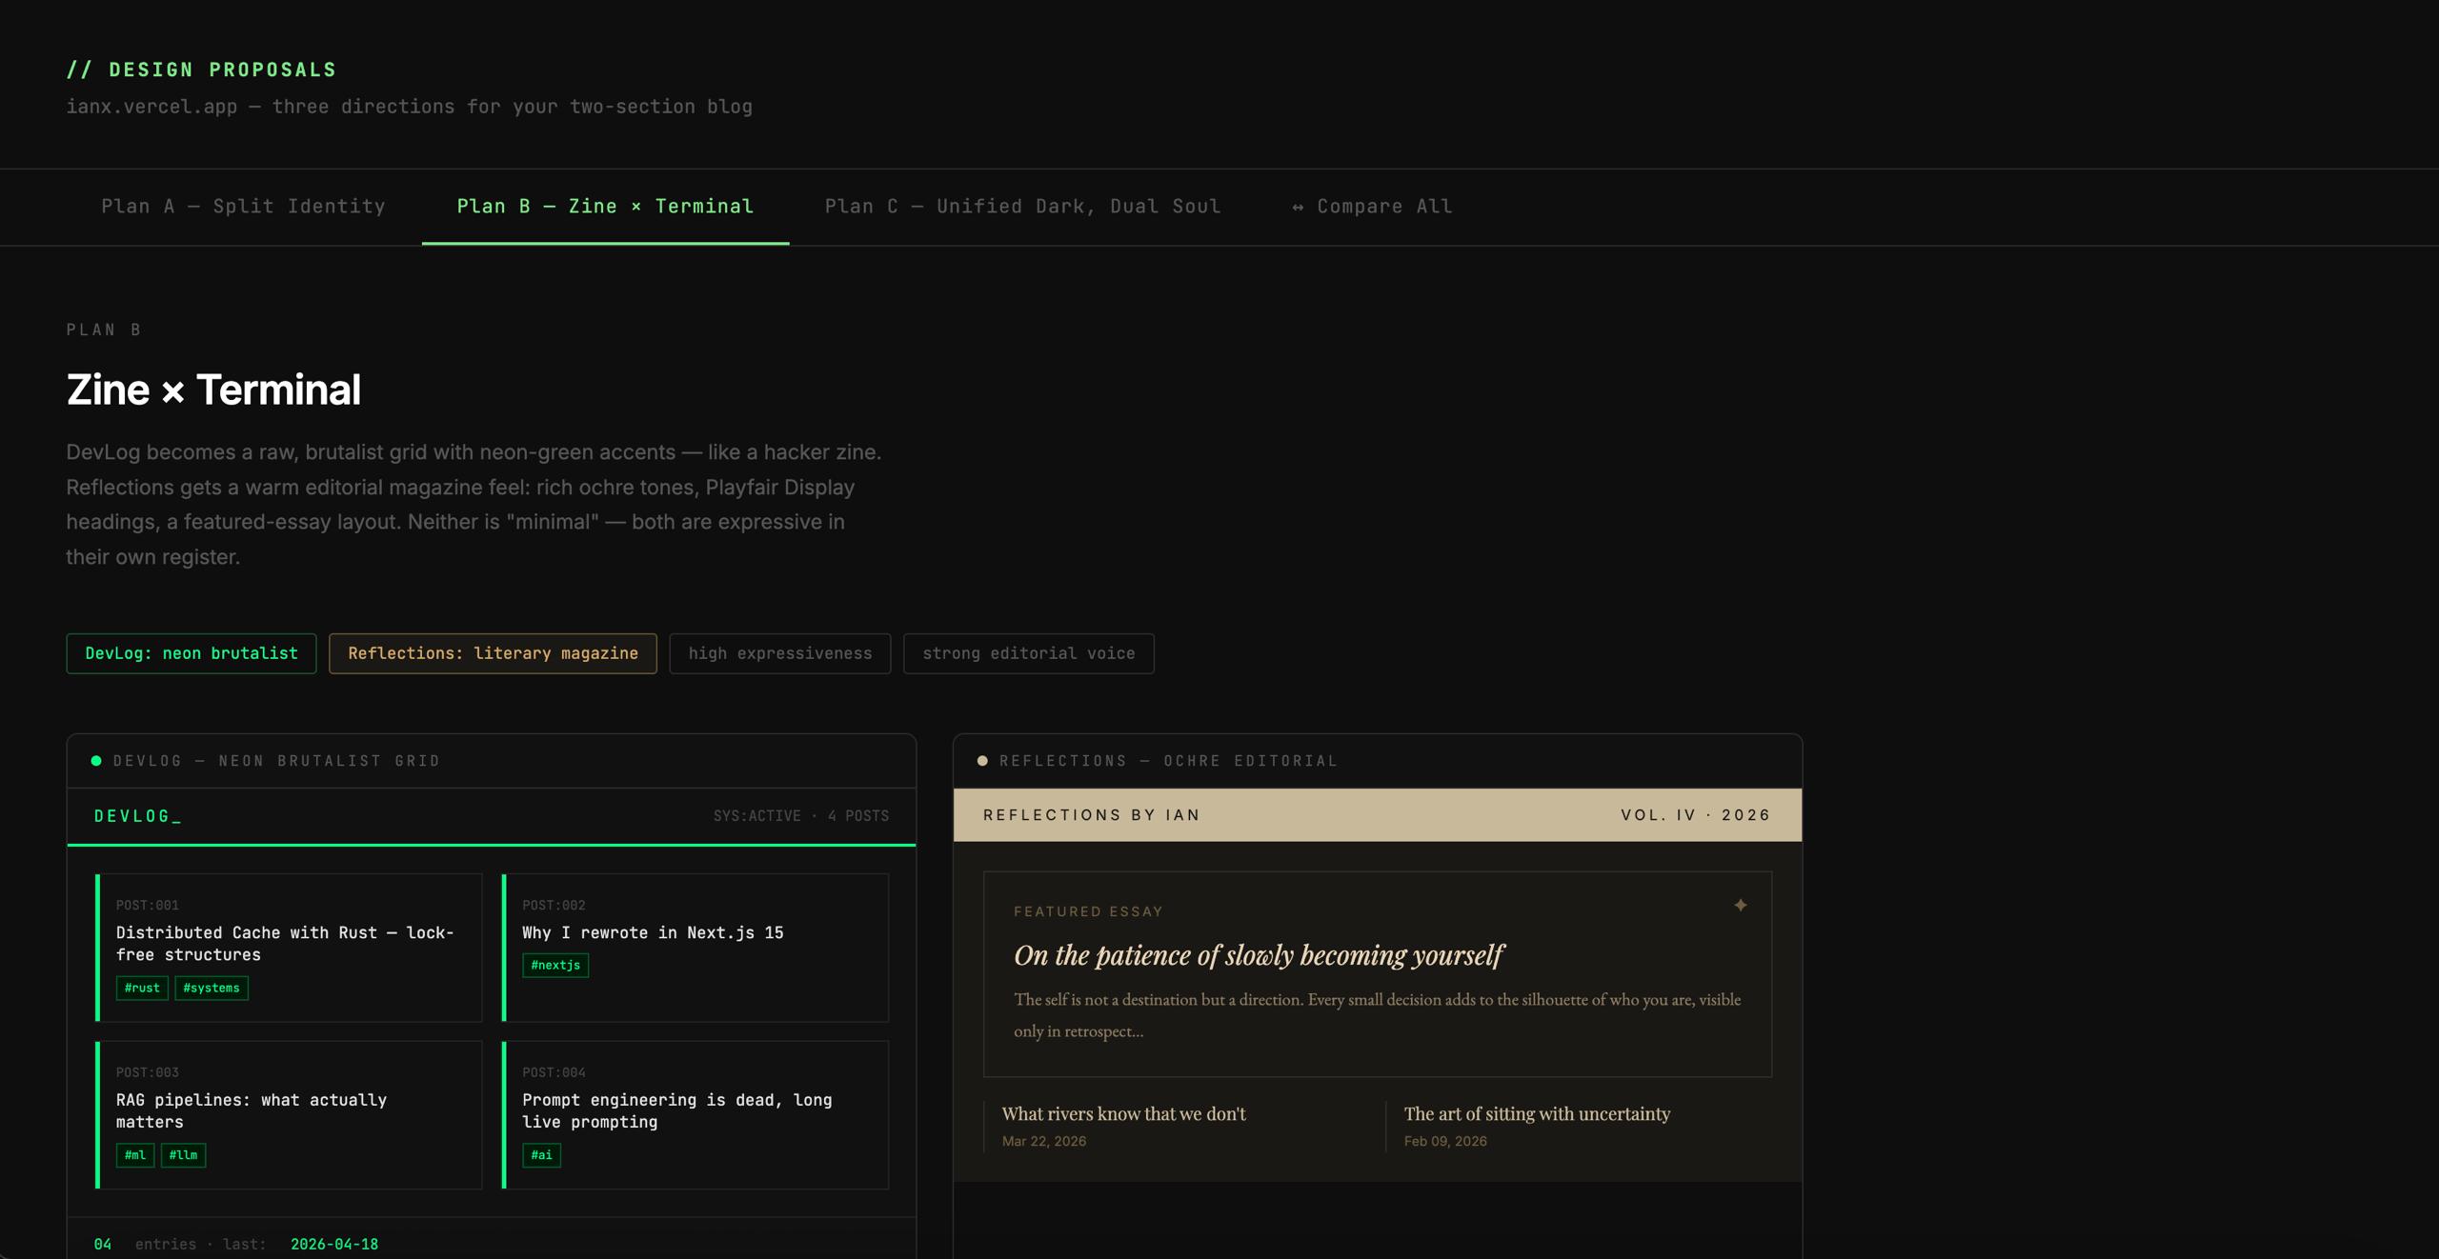Click the high expressiveness tag
Image resolution: width=2439 pixels, height=1259 pixels.
(x=779, y=653)
